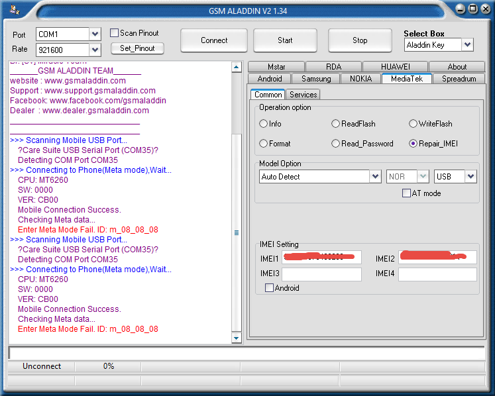Select the WriteFlash operation option
This screenshot has width=495, height=396.
tap(413, 124)
